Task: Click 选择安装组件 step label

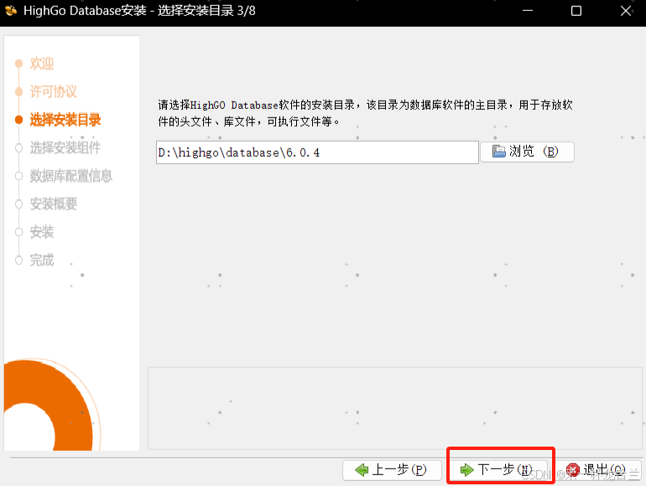Action: pyautogui.click(x=65, y=147)
